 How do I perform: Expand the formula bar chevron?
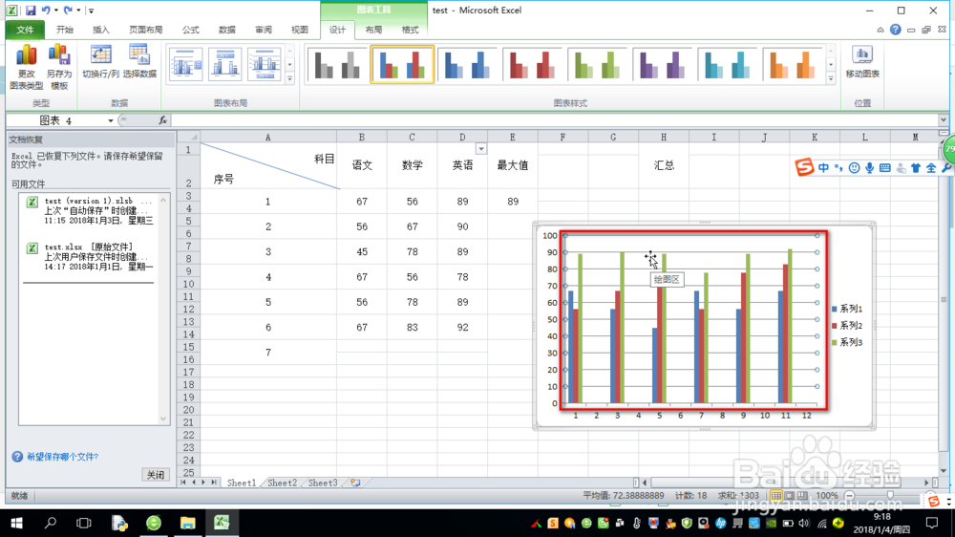943,120
